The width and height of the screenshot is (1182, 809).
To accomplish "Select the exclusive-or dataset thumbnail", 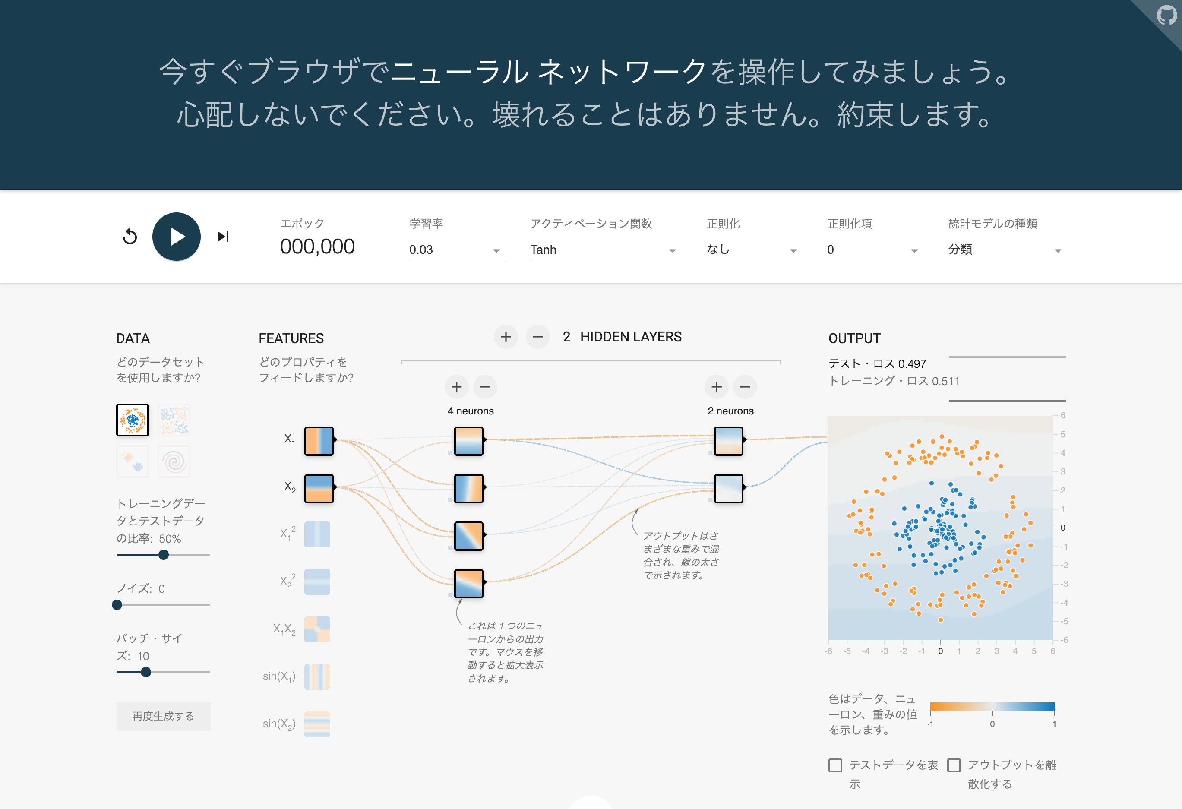I will (175, 420).
